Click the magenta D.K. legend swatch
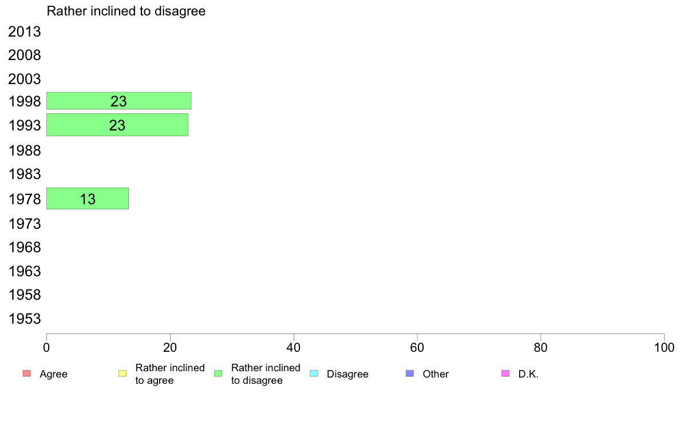Screen dimensions: 680x421 pyautogui.click(x=505, y=374)
